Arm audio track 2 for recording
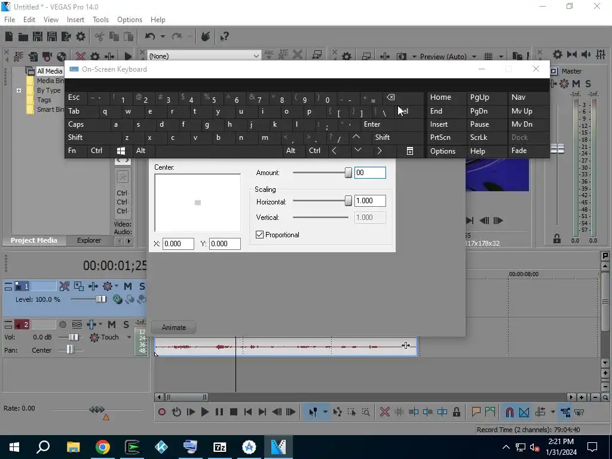 point(62,325)
